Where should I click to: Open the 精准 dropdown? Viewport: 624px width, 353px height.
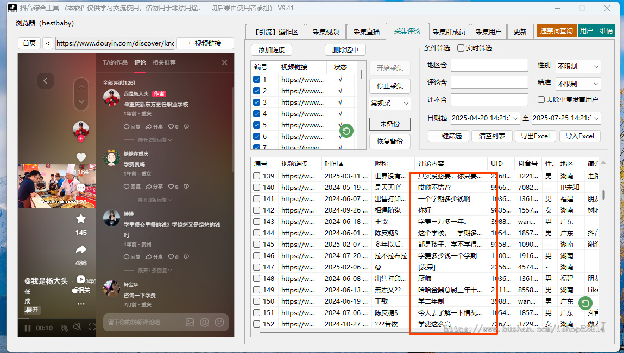pyautogui.click(x=578, y=84)
